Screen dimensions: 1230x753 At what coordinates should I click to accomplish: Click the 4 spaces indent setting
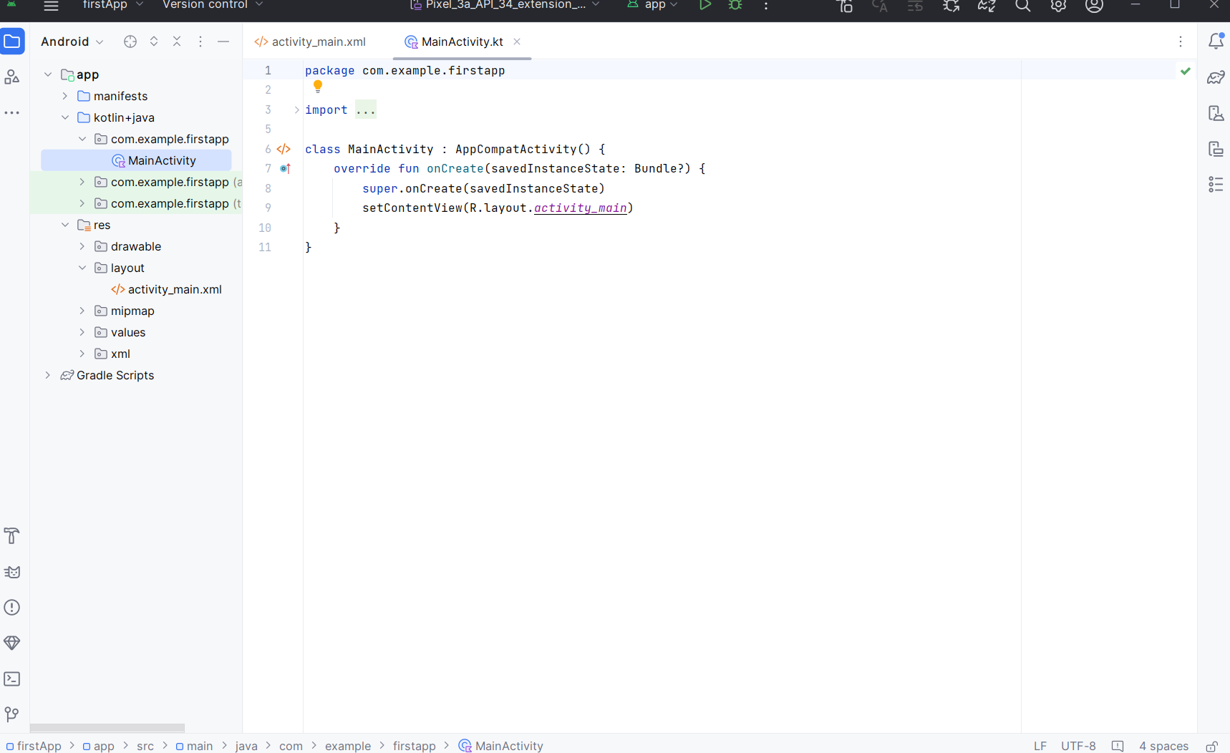(x=1163, y=746)
